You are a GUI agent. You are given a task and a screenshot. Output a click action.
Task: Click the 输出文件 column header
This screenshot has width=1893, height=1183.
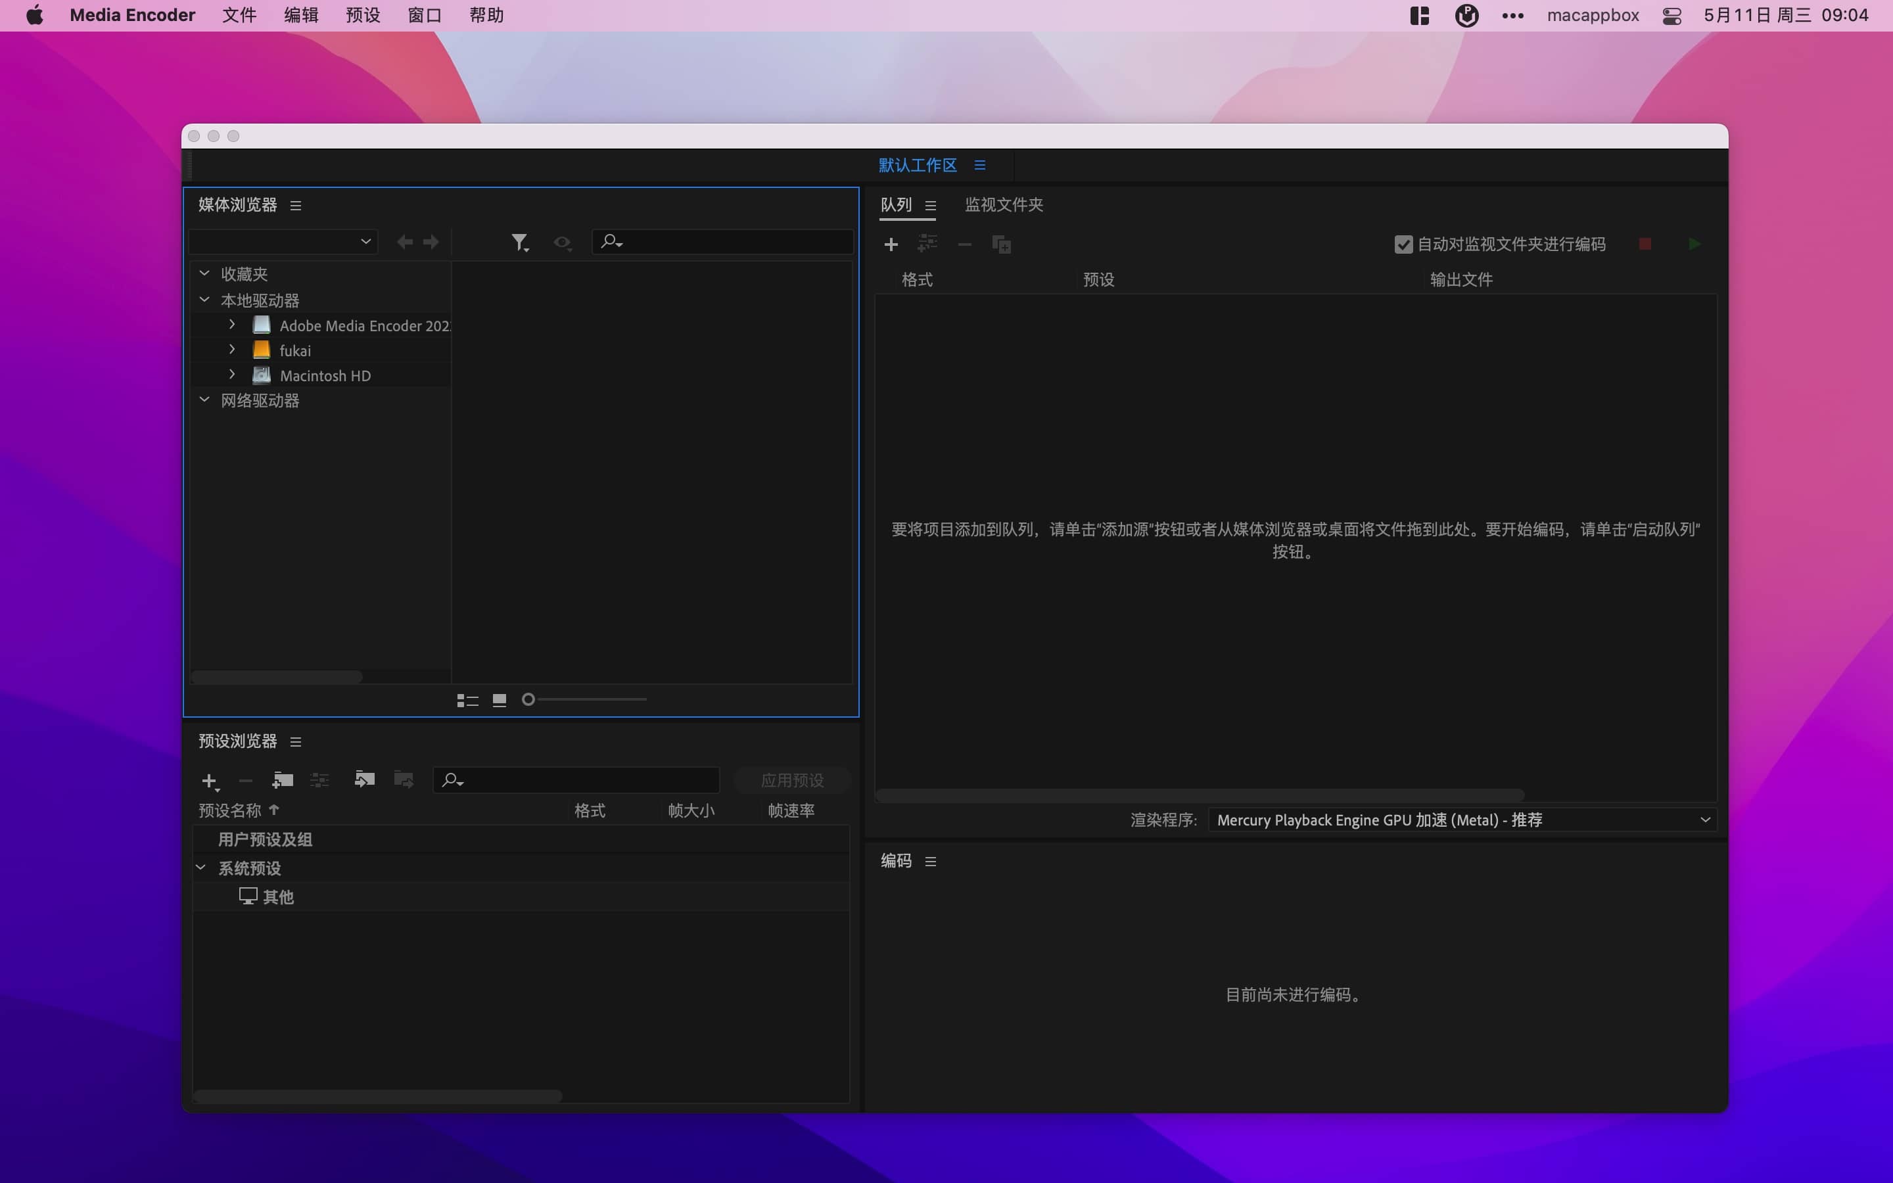[1461, 280]
